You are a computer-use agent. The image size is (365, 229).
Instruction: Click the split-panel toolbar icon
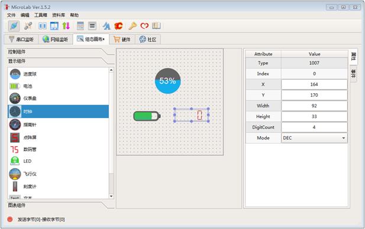point(43,26)
